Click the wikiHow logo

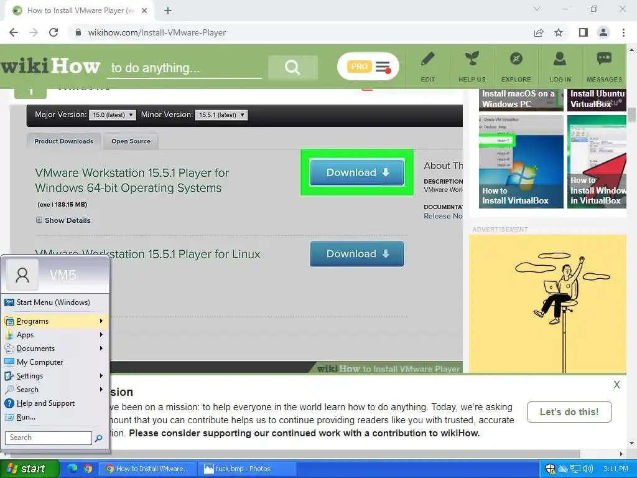click(50, 66)
